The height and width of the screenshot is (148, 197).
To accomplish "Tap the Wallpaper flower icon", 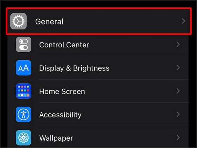I will [x=23, y=138].
